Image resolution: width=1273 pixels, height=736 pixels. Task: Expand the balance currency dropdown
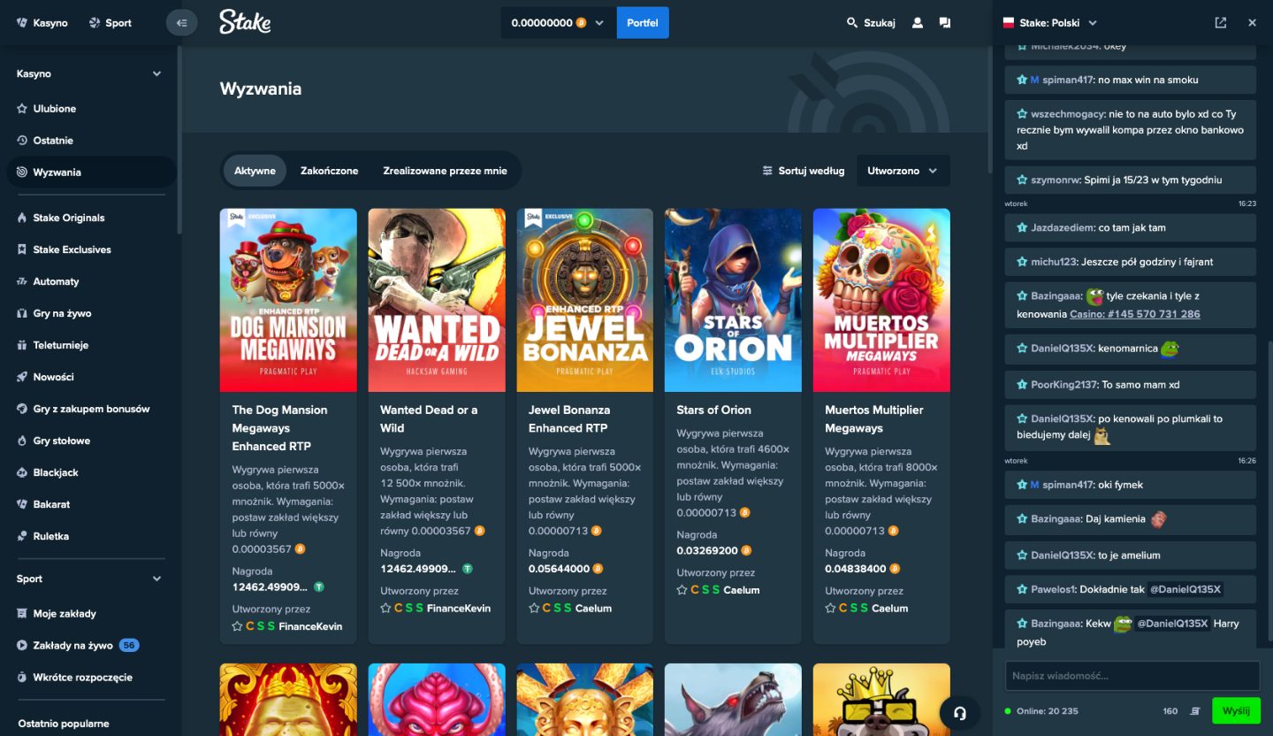[x=598, y=23]
